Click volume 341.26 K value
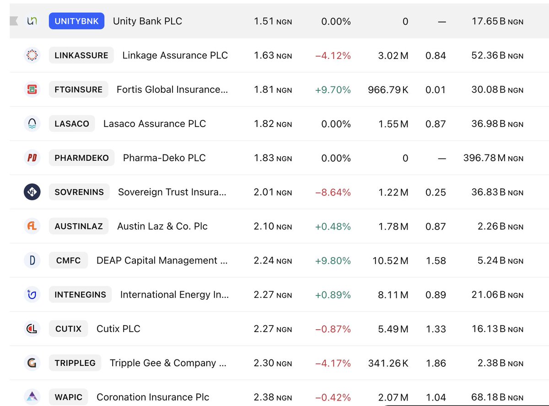Screen dimensions: 549x406 (388, 364)
